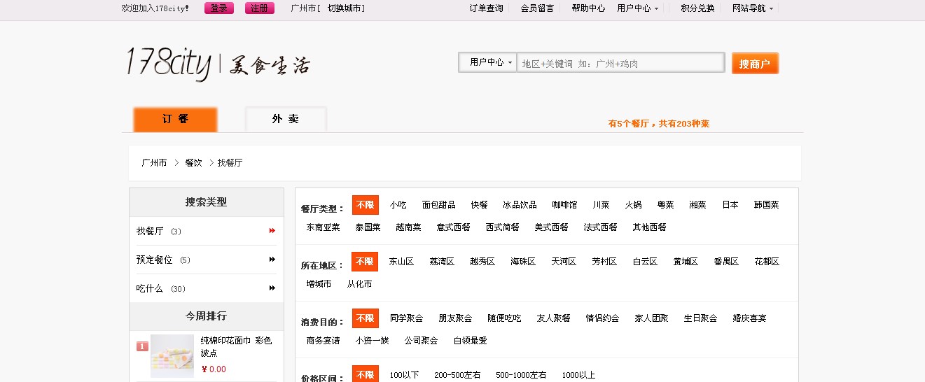925x382 pixels.
Task: Filter restaurant type by 泰国菜
Action: click(x=368, y=227)
